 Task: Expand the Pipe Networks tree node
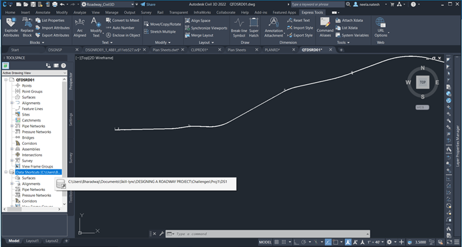pos(12,126)
